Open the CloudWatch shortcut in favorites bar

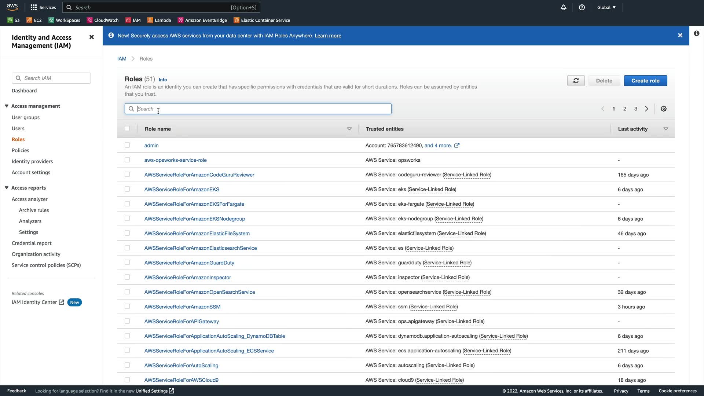pyautogui.click(x=103, y=20)
